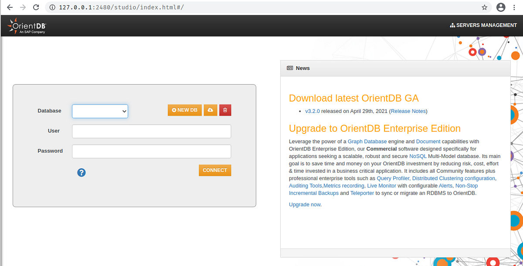Open the Release Notes link
This screenshot has width=523, height=266.
408,111
